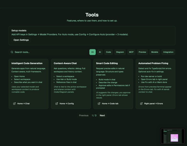Click italic note 'AI suggests file changes'
This screenshot has width=187, height=146.
tap(113, 95)
